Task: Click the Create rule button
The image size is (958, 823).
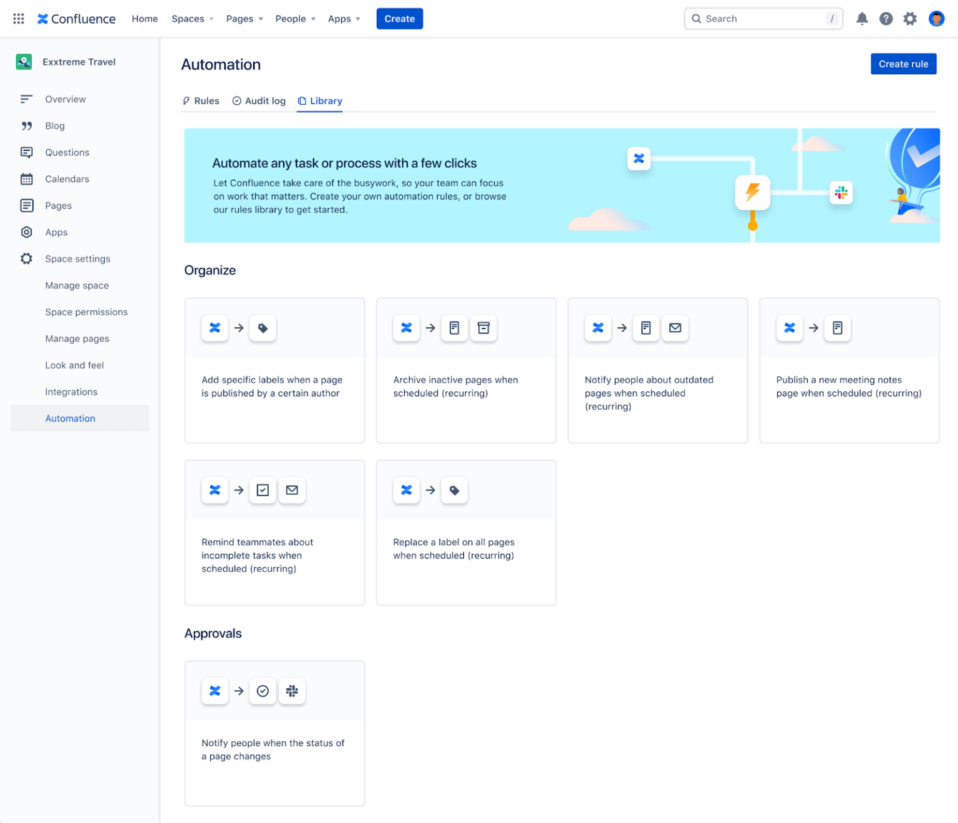Action: pos(903,64)
